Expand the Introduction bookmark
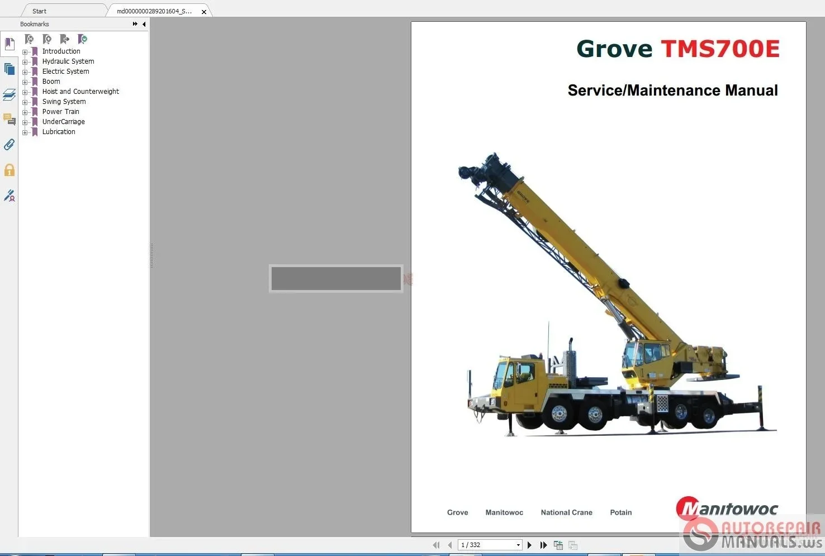825x556 pixels. [x=25, y=52]
